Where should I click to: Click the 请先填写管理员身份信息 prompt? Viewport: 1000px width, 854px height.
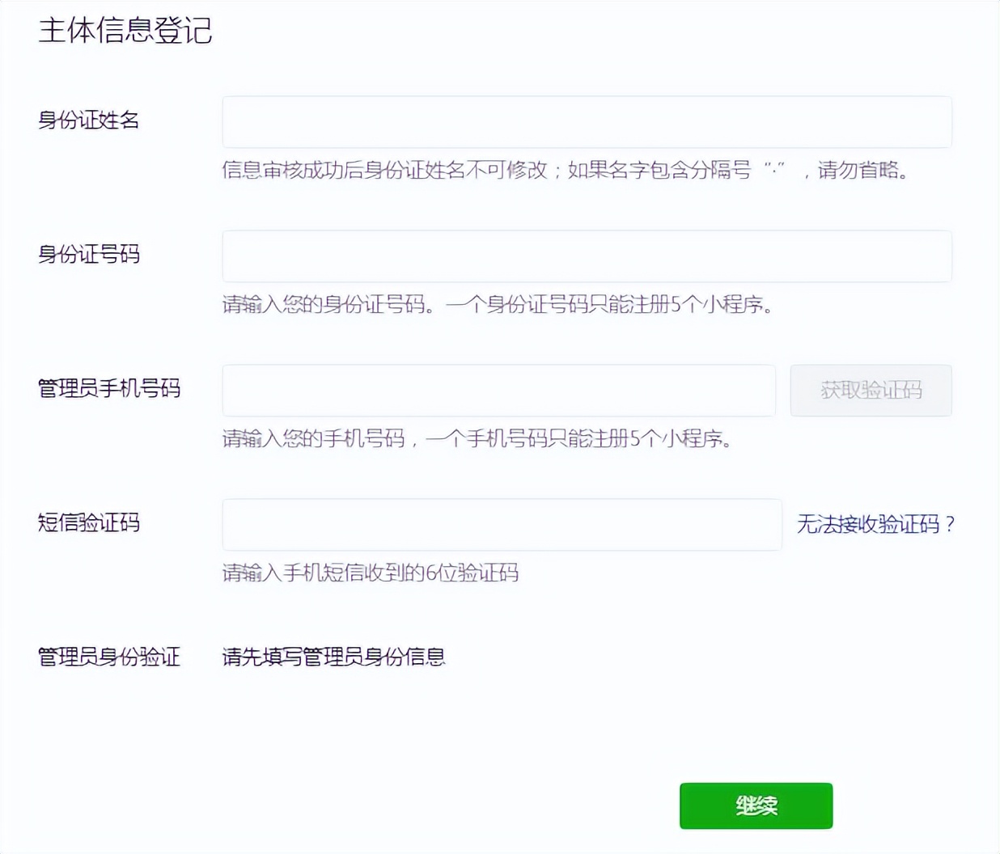(333, 657)
